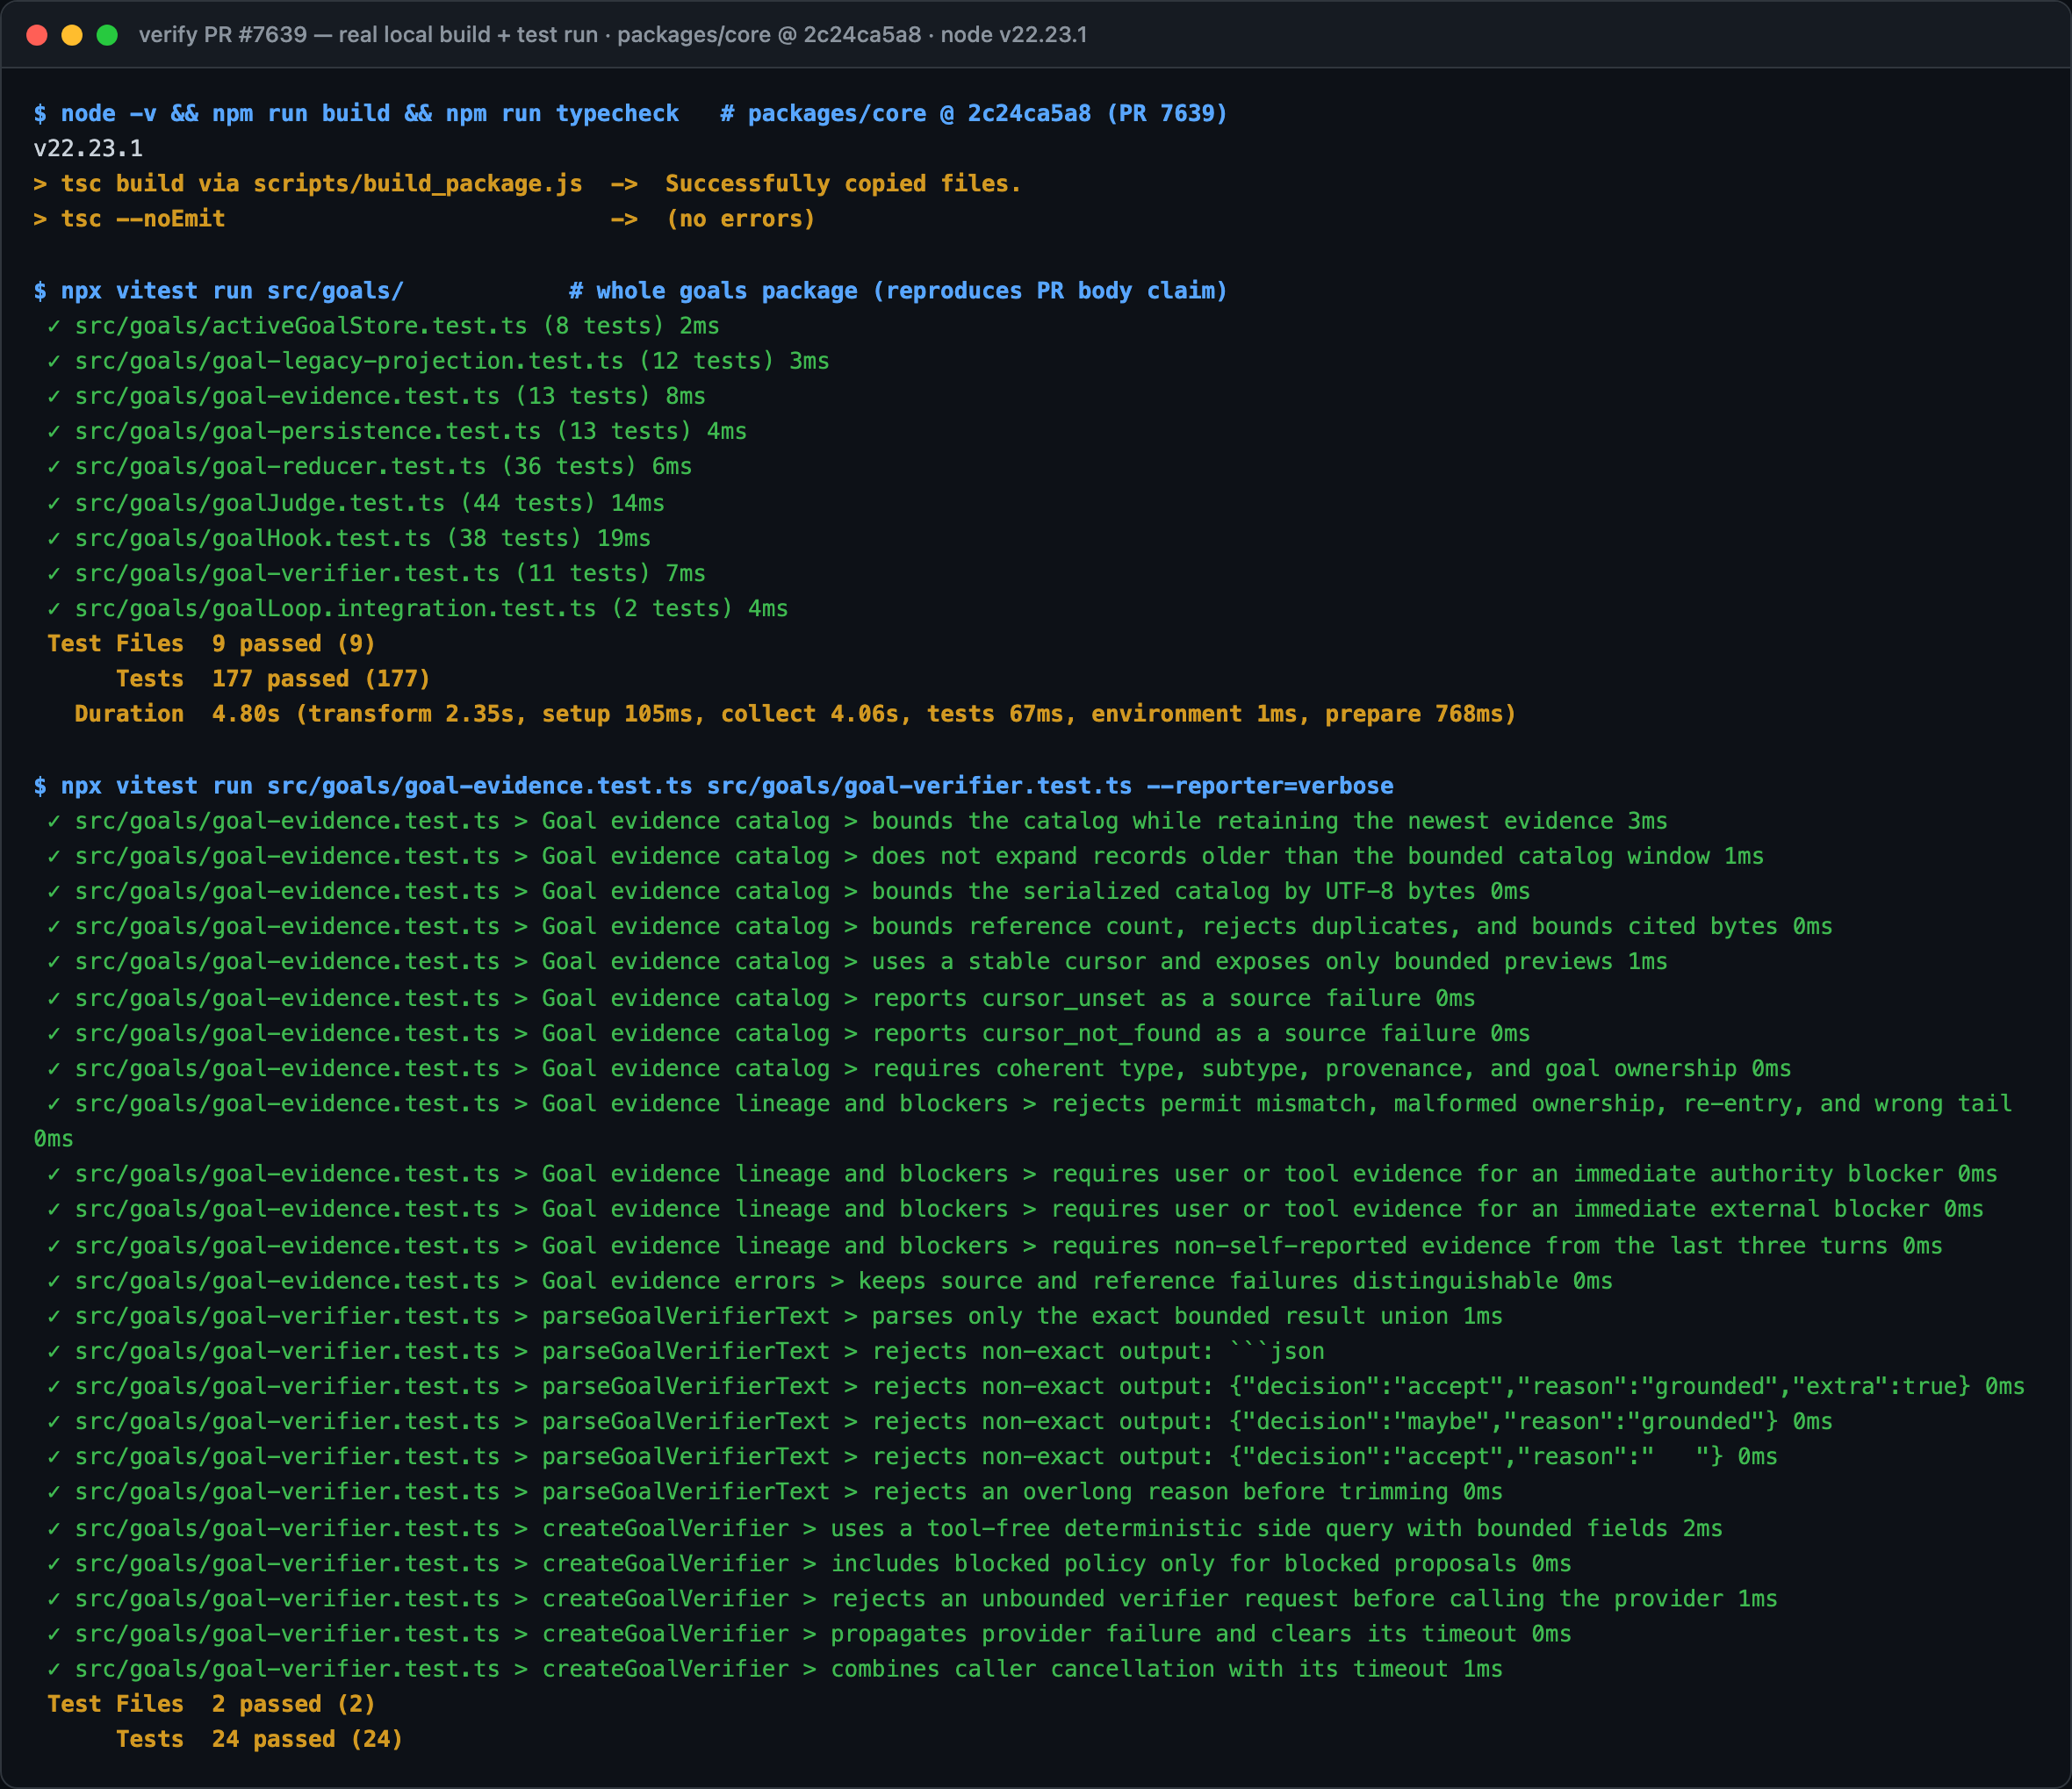Click 'requires coherent type, subtype, provenance' line

(x=919, y=1067)
